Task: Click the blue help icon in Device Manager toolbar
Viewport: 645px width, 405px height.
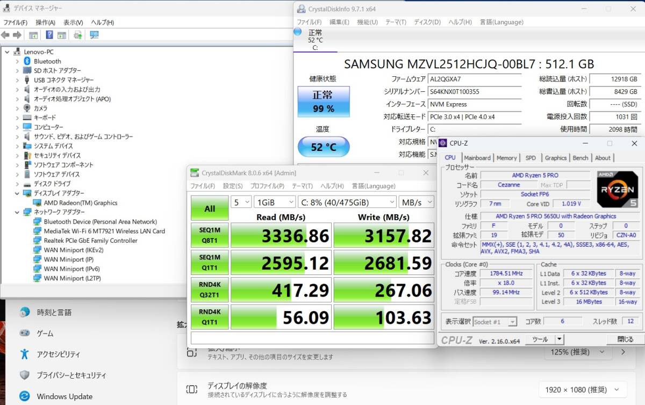Action: click(x=49, y=35)
